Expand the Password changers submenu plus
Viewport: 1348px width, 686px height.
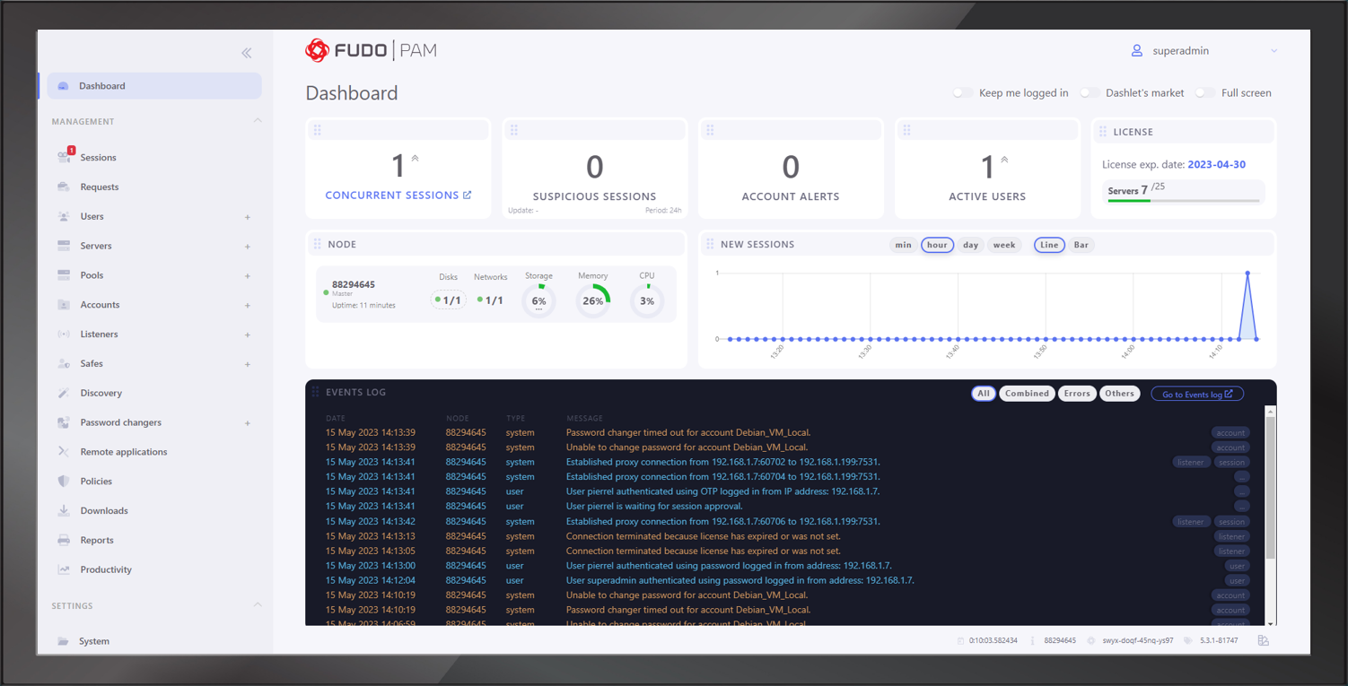[x=248, y=423]
